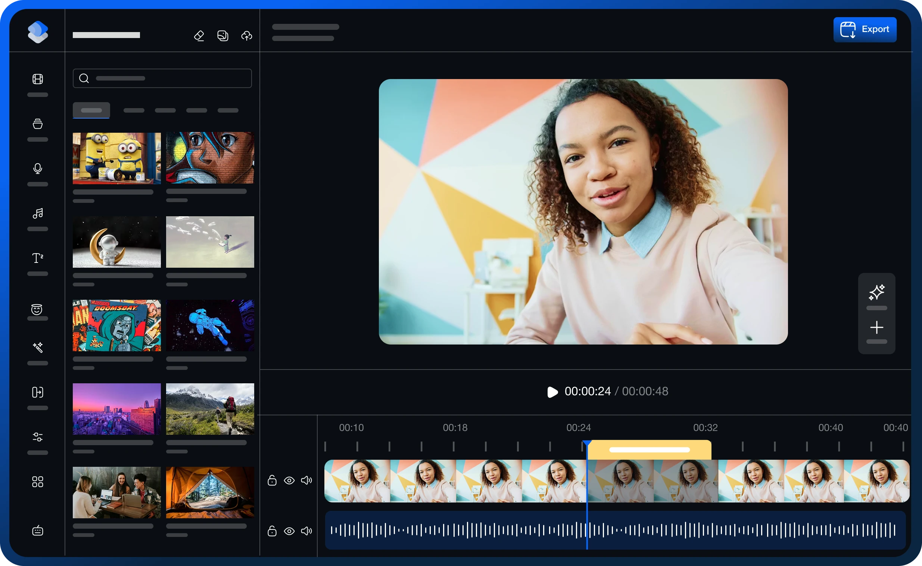Screen dimensions: 922x566
Task: Toggle visibility of the video track
Action: [289, 480]
